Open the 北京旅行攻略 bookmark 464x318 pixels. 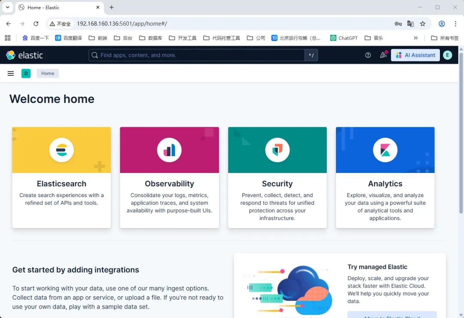pos(296,38)
